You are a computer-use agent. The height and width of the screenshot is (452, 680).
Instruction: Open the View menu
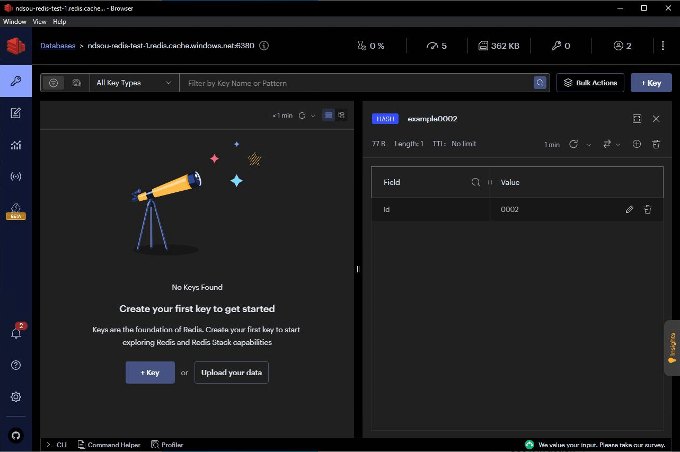pyautogui.click(x=40, y=22)
